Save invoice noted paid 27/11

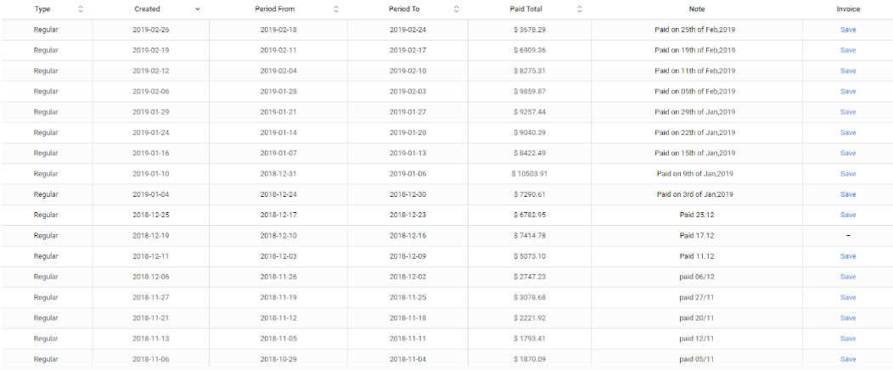(x=847, y=297)
